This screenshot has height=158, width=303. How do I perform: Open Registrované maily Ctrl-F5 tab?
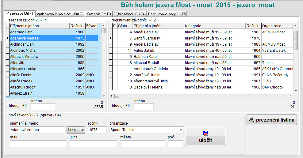coord(167,14)
